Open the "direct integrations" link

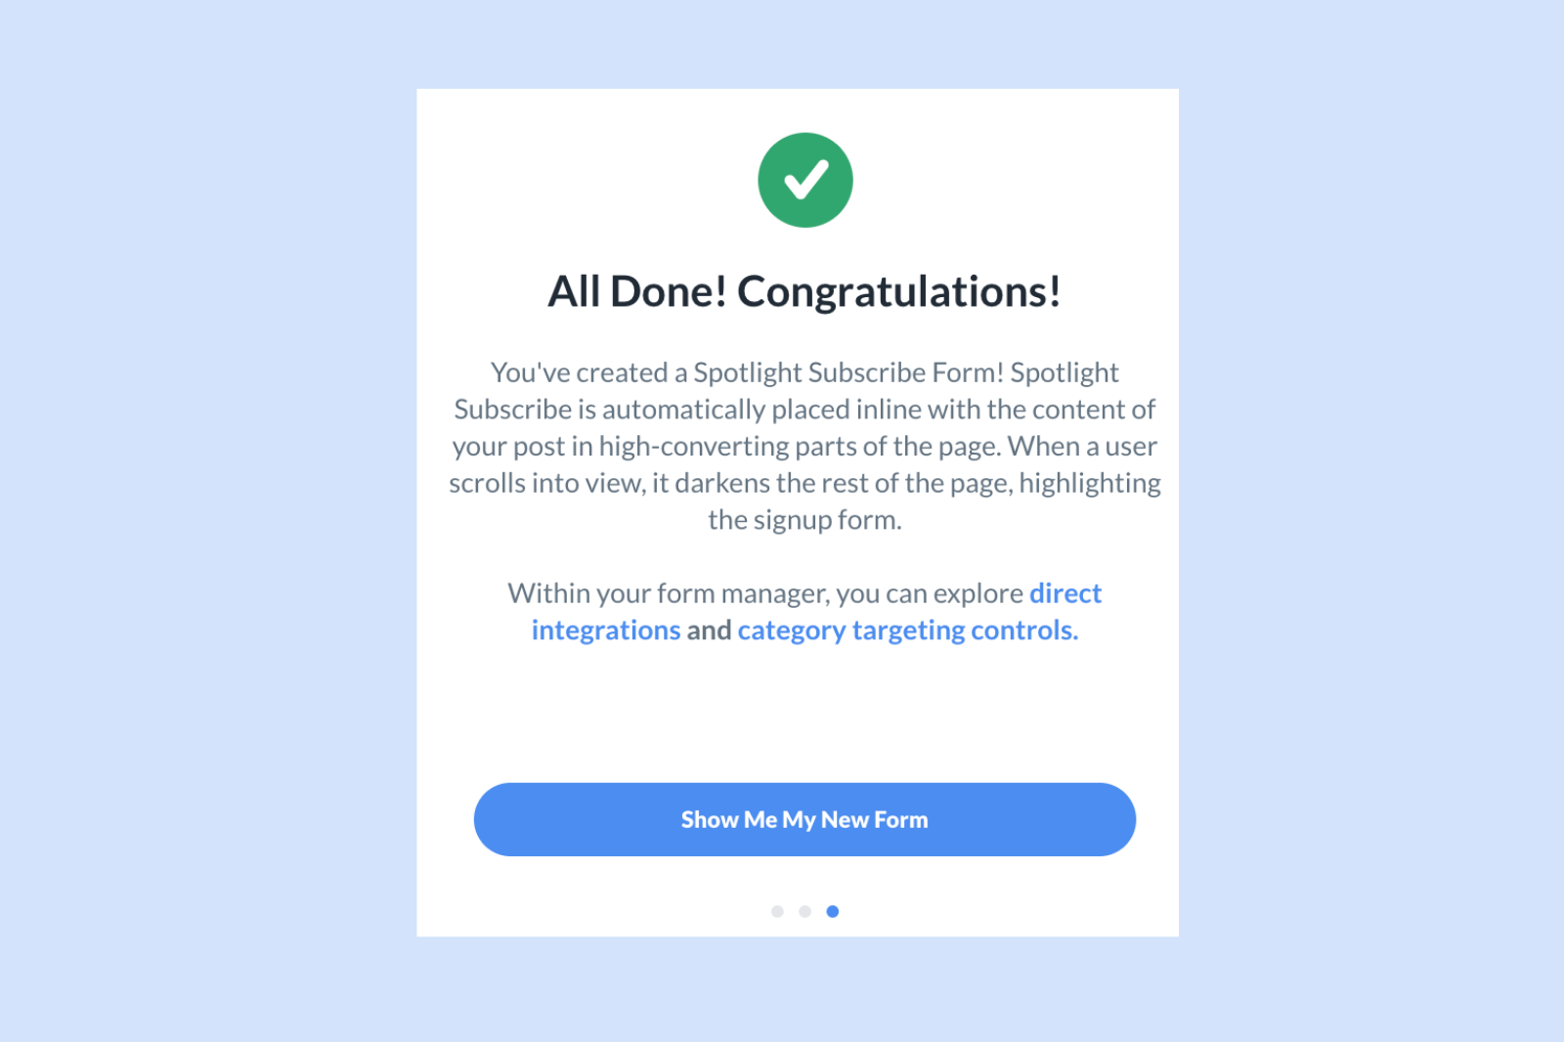tap(1064, 593)
